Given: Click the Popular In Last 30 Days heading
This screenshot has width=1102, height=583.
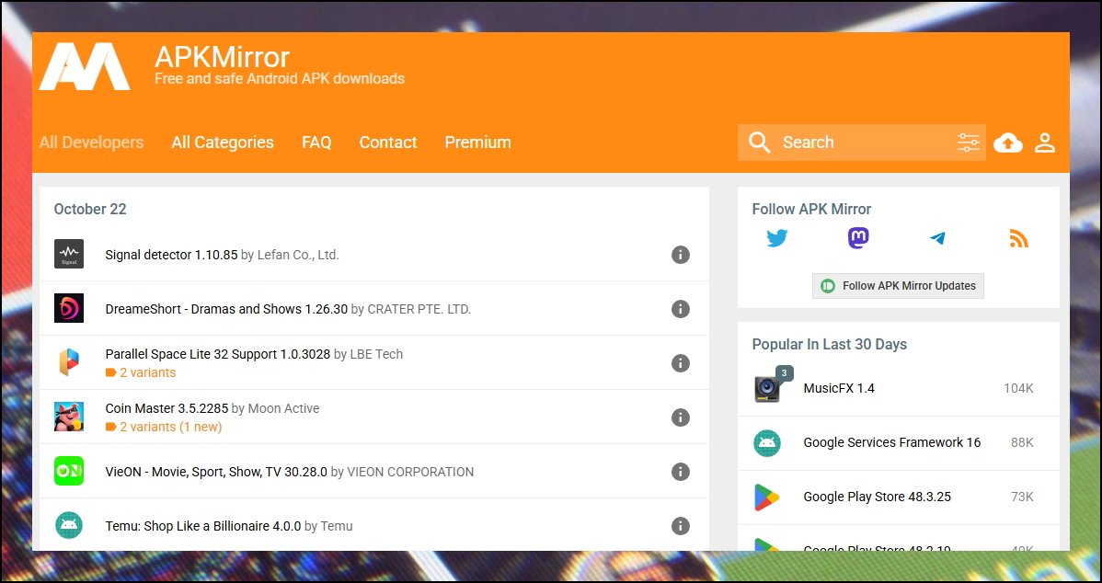Looking at the screenshot, I should point(830,344).
